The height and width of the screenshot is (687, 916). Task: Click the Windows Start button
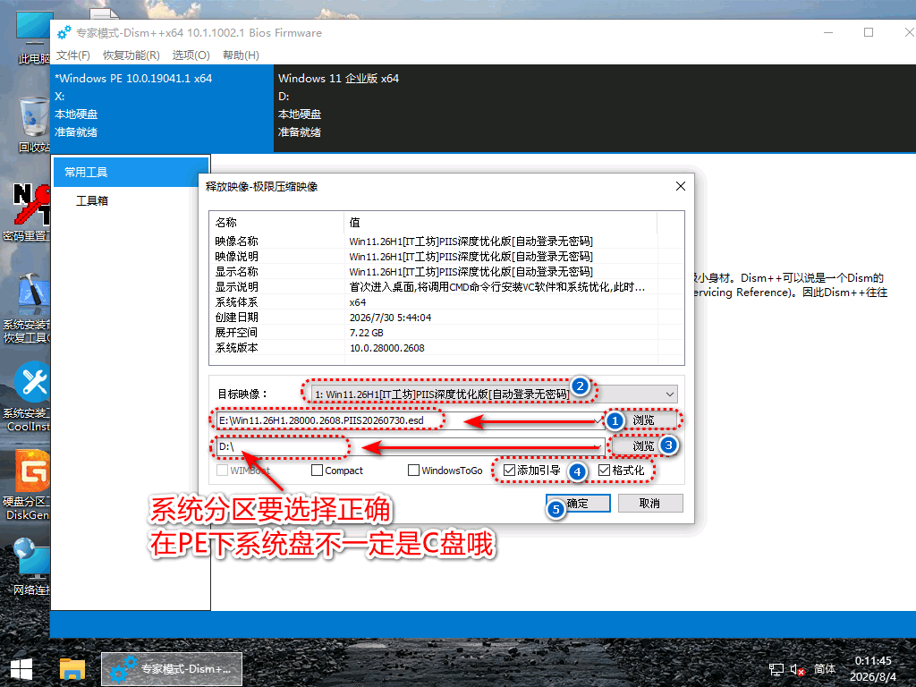tap(21, 669)
